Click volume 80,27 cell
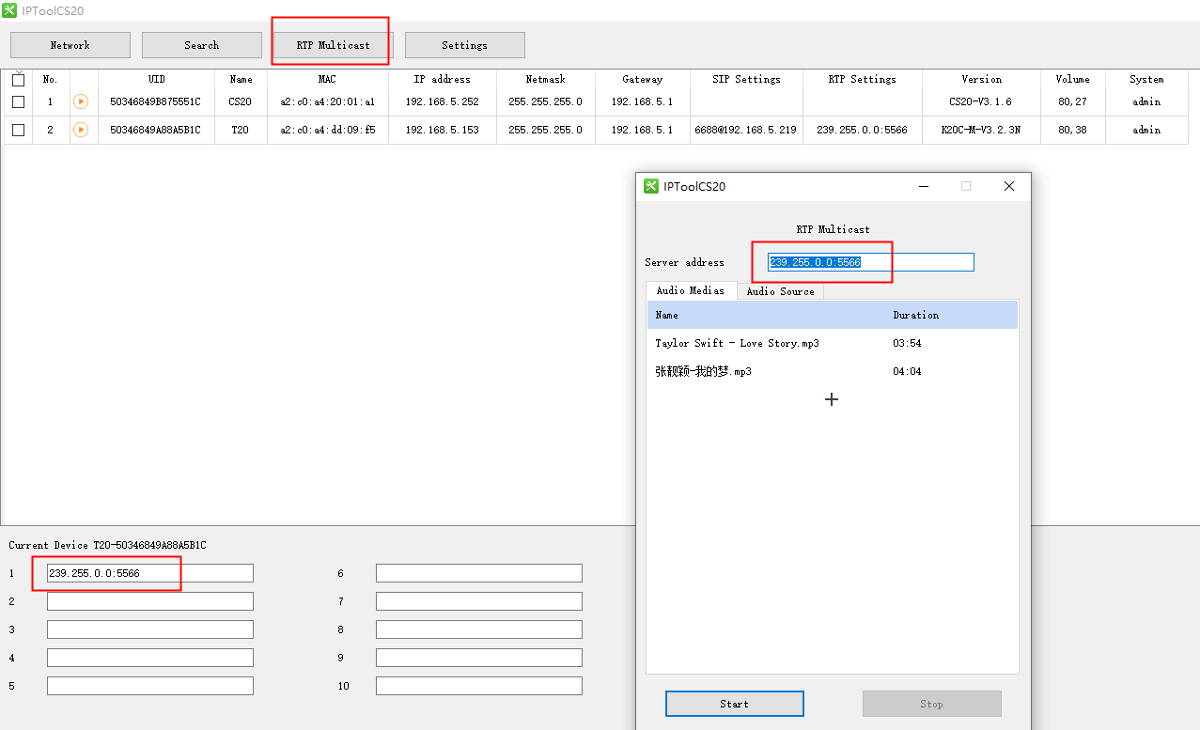The width and height of the screenshot is (1200, 730). tap(1072, 101)
